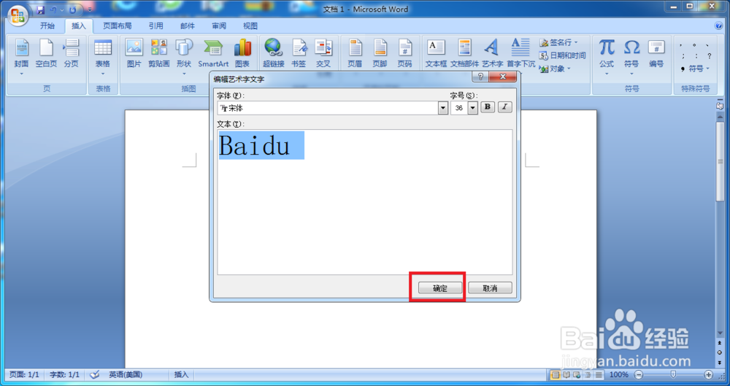Switch to full screen reading view
Screen dimensions: 730x386
[x=566, y=374]
